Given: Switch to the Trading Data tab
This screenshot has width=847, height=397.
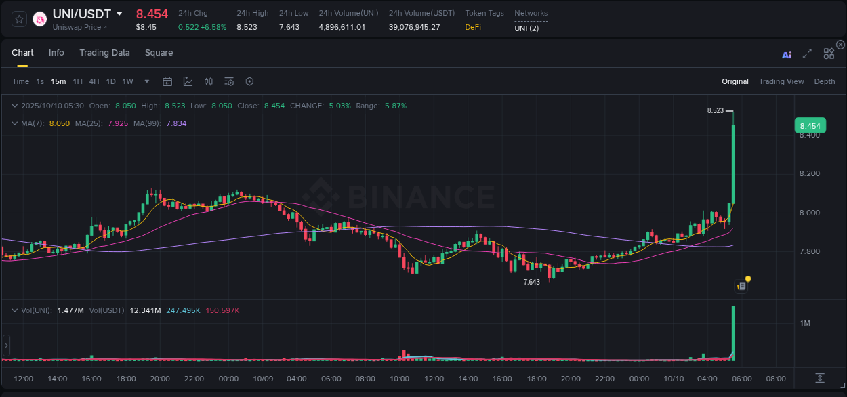Looking at the screenshot, I should tap(104, 52).
